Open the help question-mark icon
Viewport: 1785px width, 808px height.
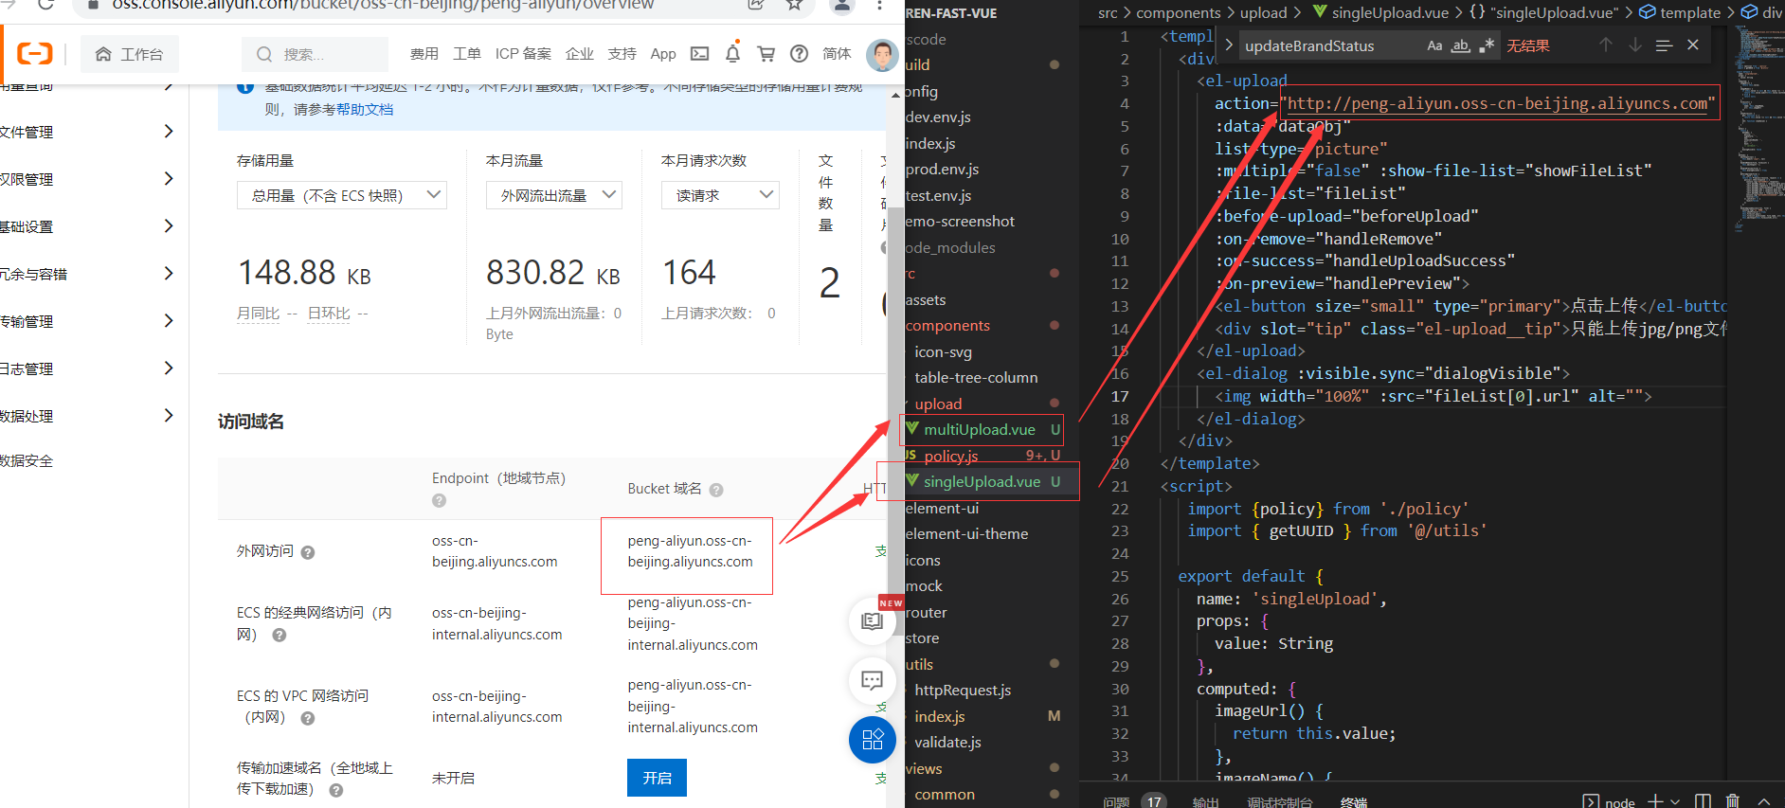point(800,54)
